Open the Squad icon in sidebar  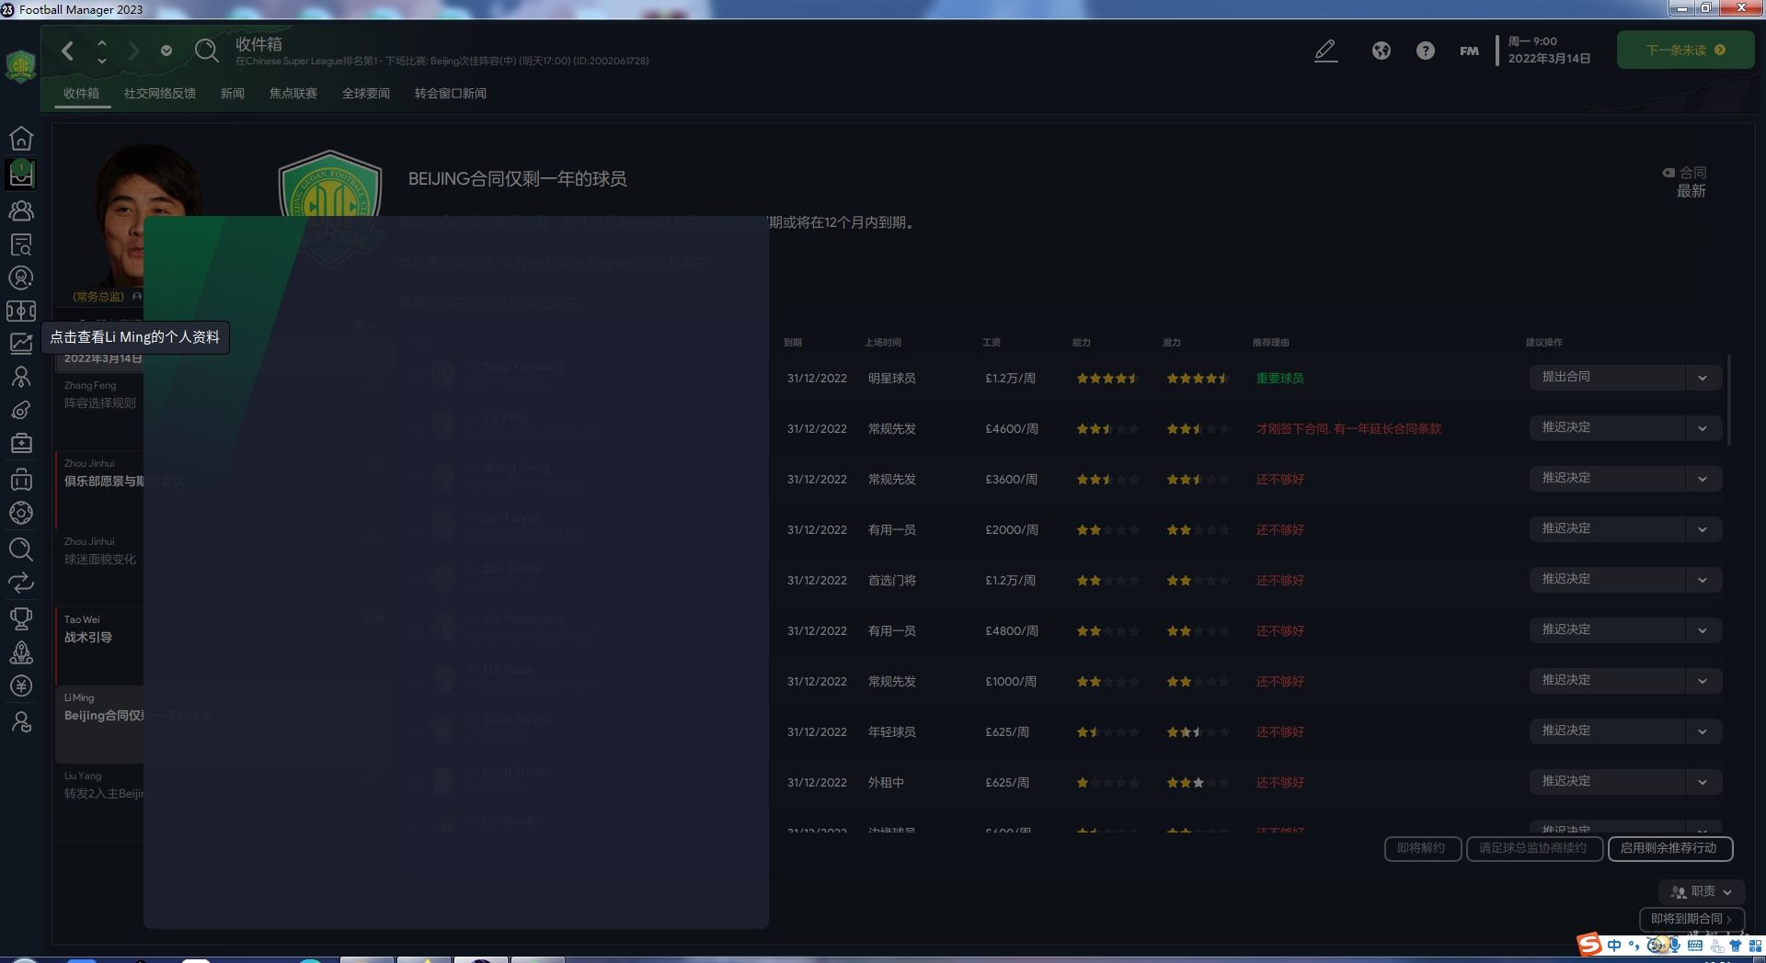(x=21, y=210)
